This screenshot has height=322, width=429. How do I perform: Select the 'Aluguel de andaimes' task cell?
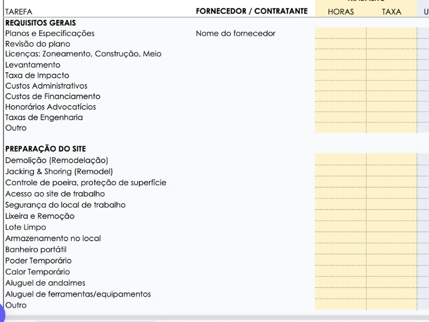pos(45,283)
